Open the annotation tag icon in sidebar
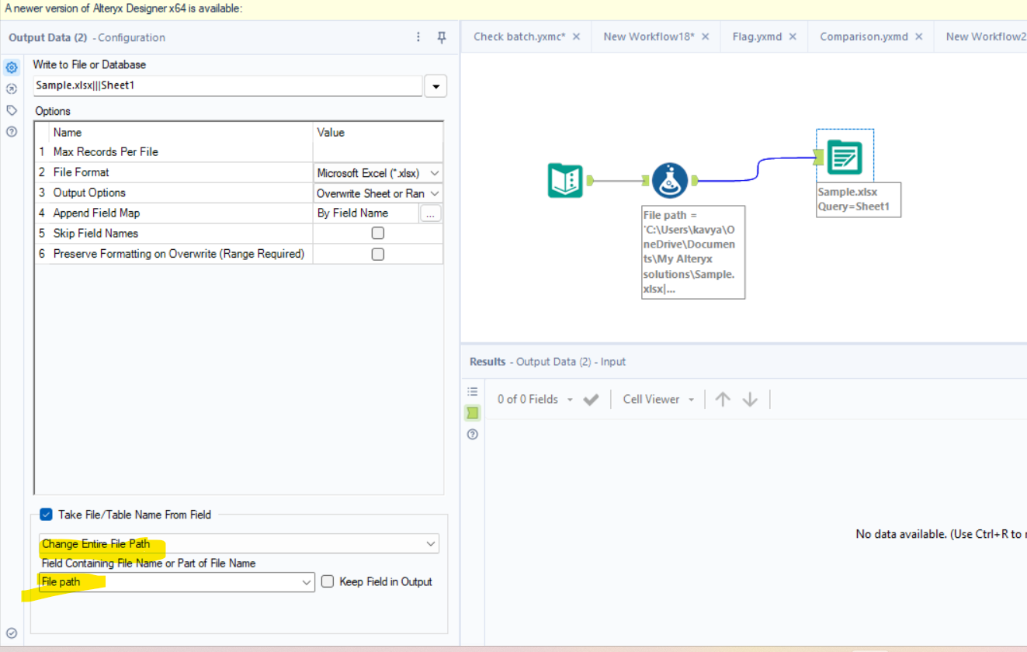This screenshot has height=652, width=1027. coord(12,110)
